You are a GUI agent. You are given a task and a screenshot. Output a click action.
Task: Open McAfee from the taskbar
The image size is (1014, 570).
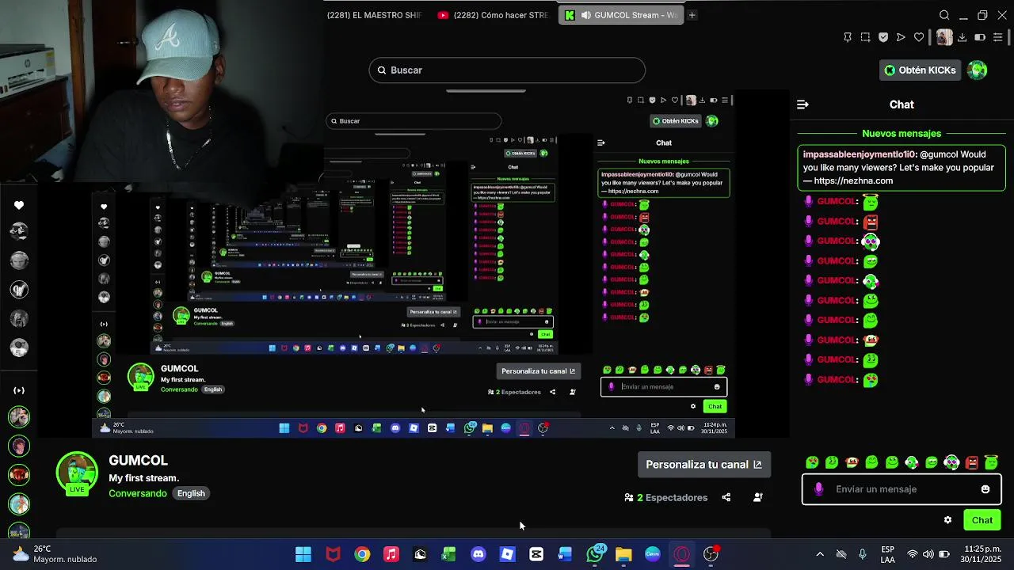click(333, 554)
